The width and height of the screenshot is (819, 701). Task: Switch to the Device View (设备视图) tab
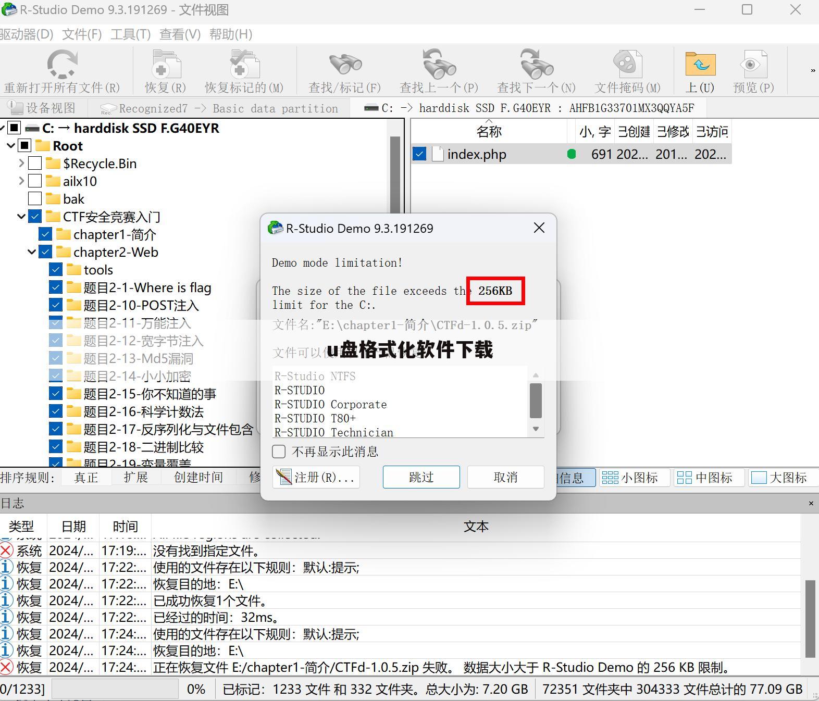(x=43, y=108)
